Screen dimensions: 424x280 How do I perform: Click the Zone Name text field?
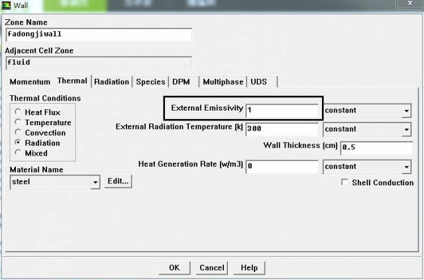pos(98,34)
